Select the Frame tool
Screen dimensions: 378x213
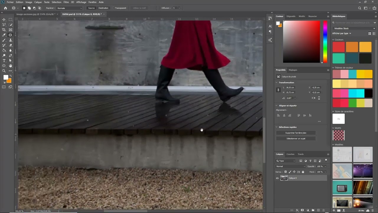[11, 30]
